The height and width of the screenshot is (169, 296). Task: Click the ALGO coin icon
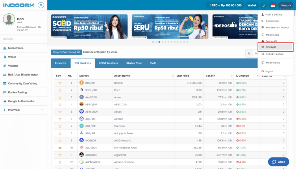coord(81,155)
